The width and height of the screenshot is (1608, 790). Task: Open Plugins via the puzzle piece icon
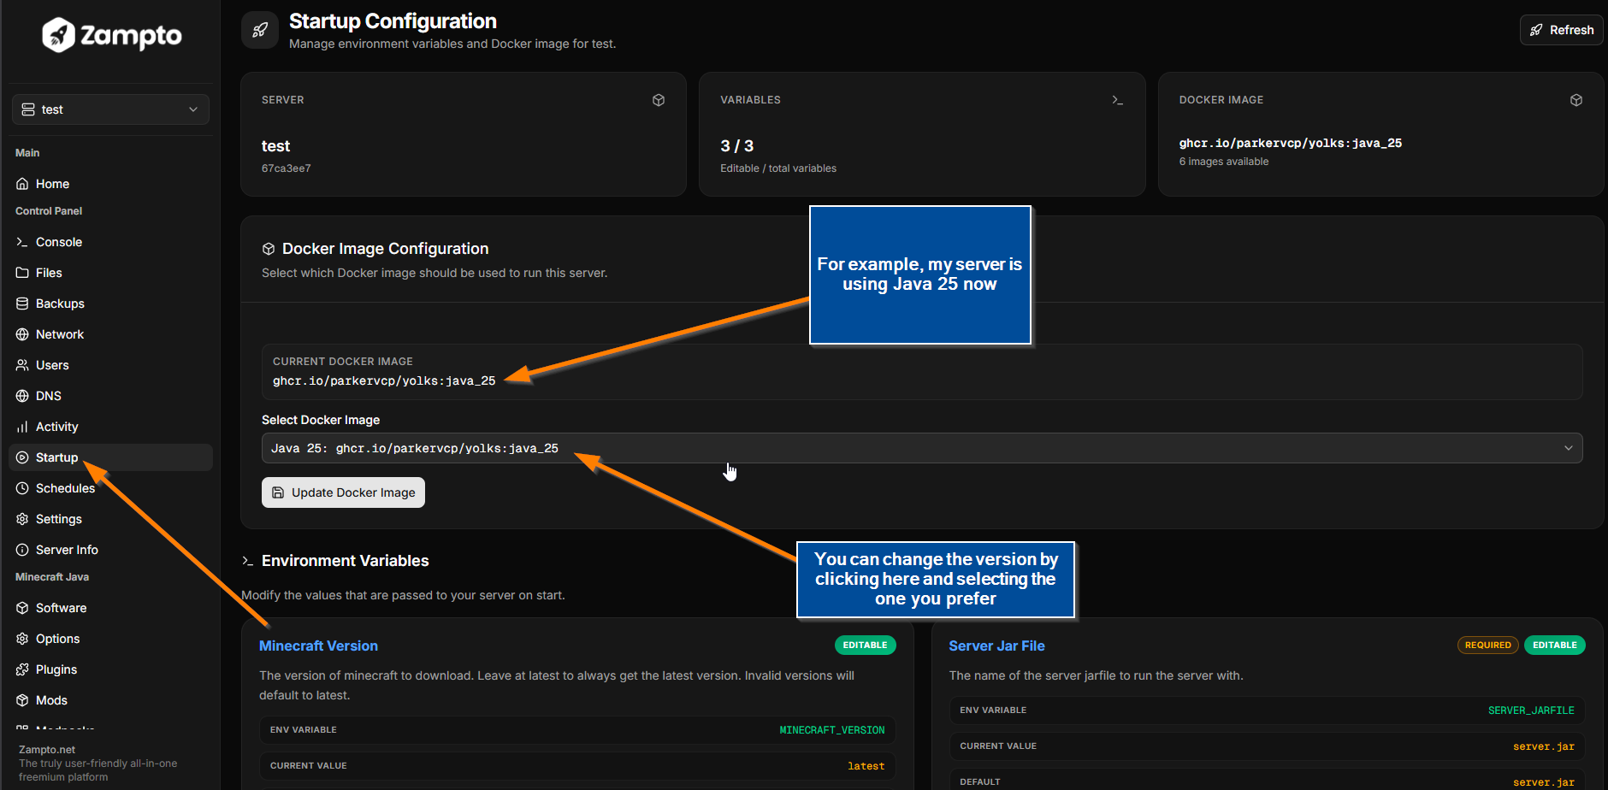tap(22, 669)
